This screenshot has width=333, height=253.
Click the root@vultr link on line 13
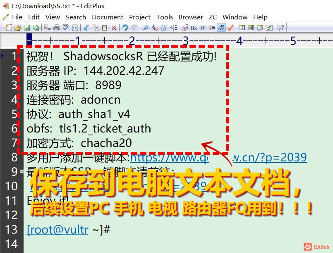click(57, 230)
